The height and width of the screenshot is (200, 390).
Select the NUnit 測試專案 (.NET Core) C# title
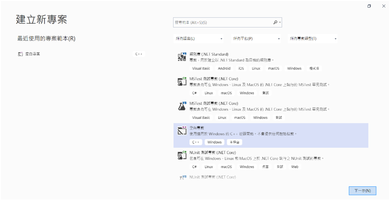coord(212,153)
